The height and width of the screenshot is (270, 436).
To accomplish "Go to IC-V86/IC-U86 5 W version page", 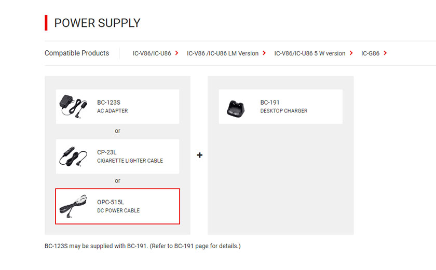I will [310, 53].
